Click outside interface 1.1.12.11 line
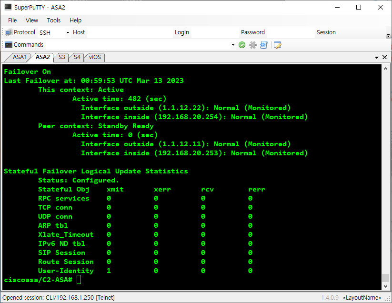392x303 pixels. [186, 144]
